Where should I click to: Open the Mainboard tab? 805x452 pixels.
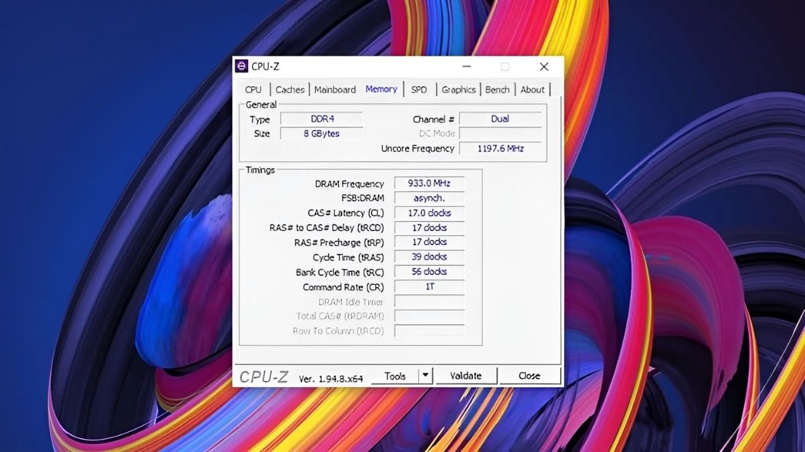(335, 89)
